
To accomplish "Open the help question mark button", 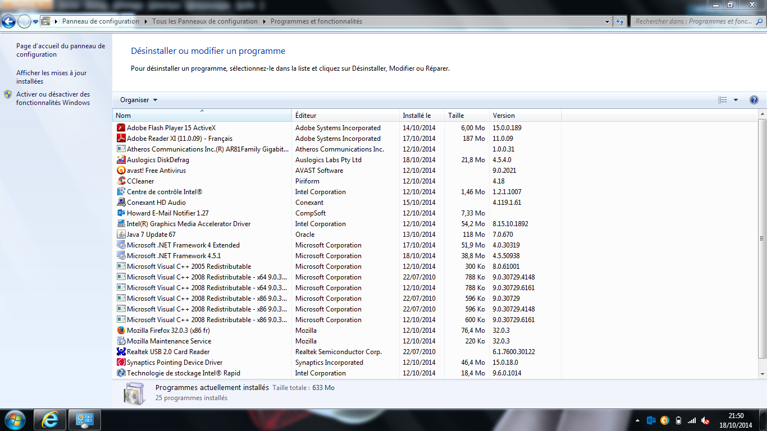I will click(x=754, y=100).
